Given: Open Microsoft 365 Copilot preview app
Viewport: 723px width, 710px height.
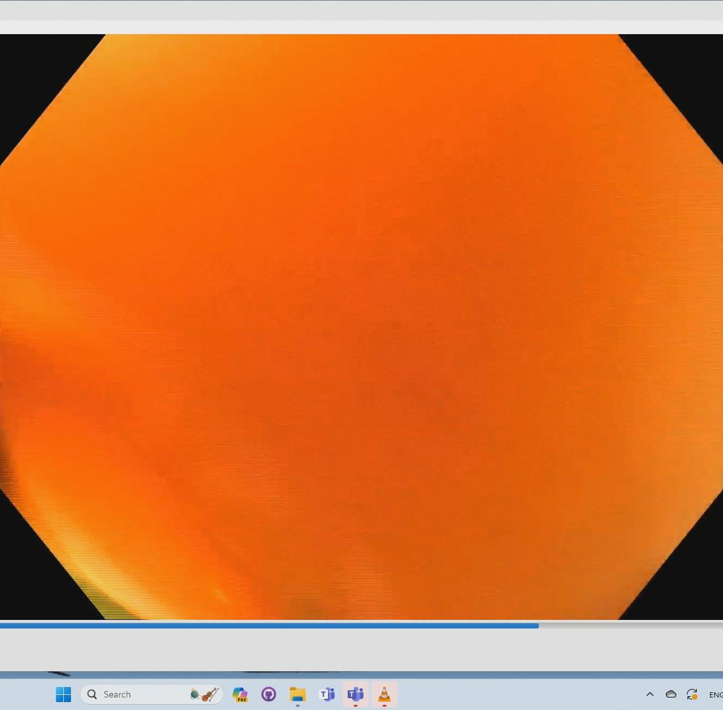Looking at the screenshot, I should point(240,694).
